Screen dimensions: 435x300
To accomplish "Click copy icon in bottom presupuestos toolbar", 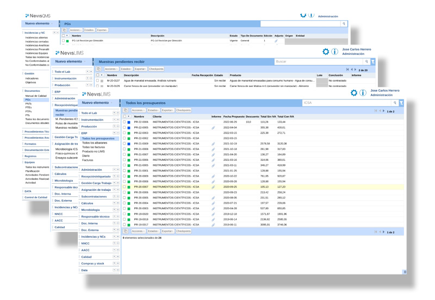I will click(x=126, y=231).
